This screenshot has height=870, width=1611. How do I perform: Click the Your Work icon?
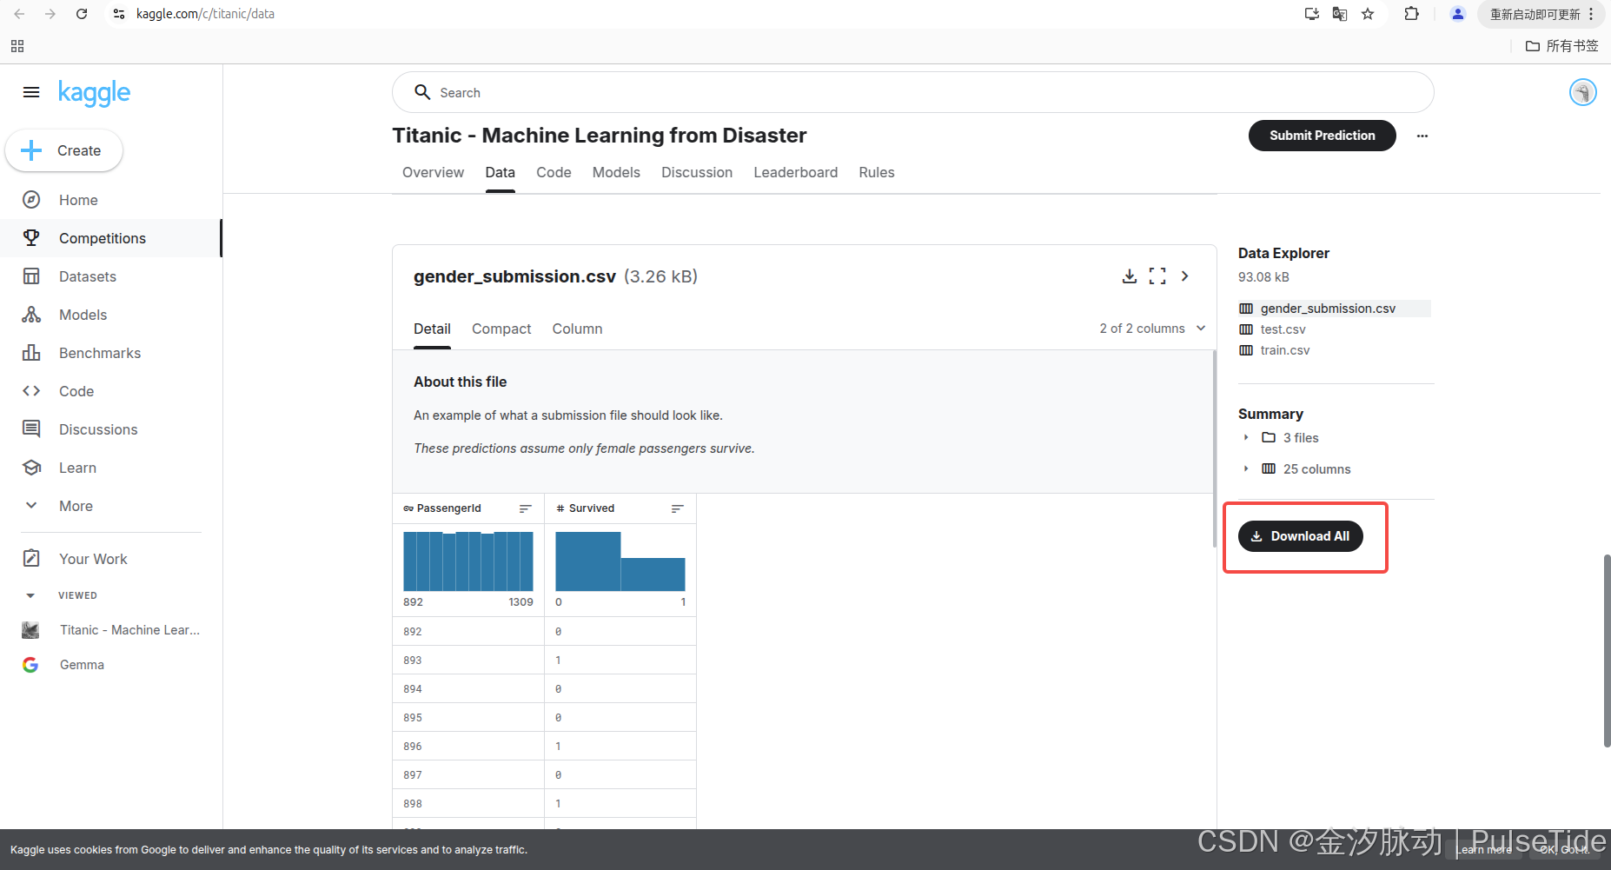click(31, 558)
